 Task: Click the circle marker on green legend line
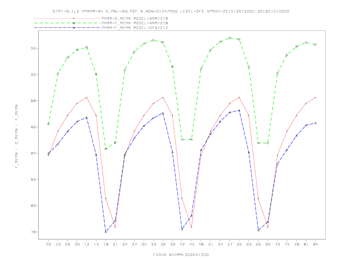tap(74, 23)
